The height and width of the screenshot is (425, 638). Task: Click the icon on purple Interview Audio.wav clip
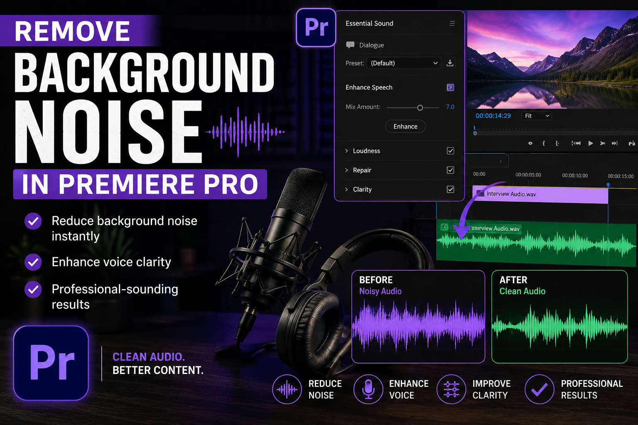(x=481, y=193)
